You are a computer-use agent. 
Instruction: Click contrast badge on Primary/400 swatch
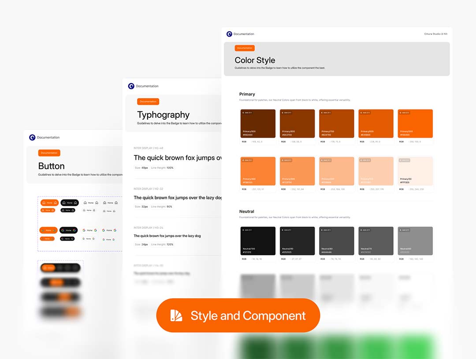tap(246, 160)
